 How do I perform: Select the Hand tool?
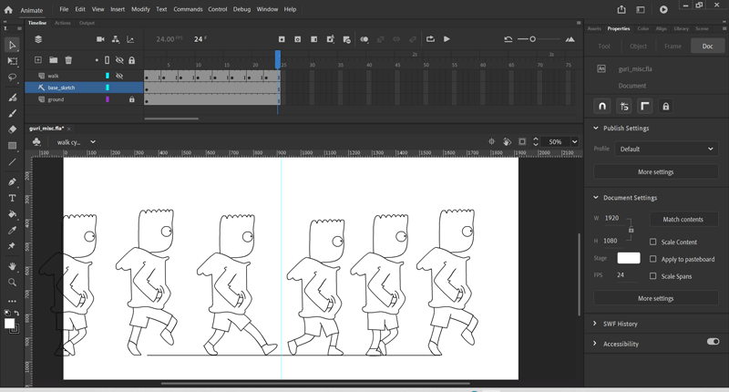12,266
